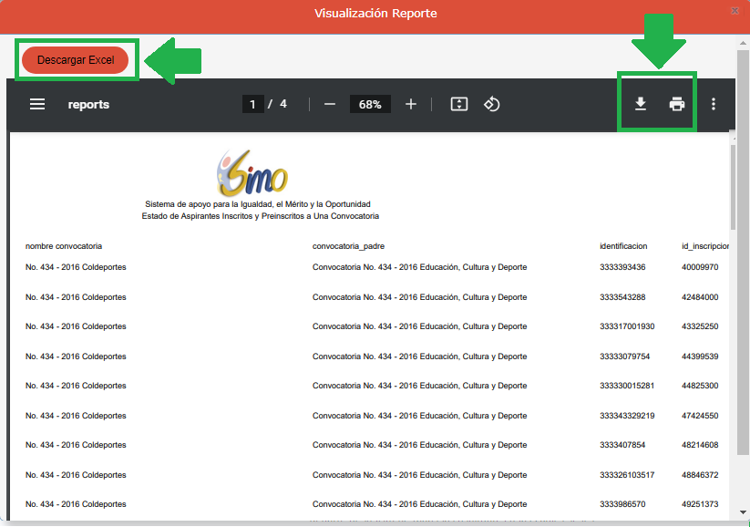This screenshot has height=527, width=750.
Task: Close the Visualización Reporte dialog
Action: pos(735,10)
